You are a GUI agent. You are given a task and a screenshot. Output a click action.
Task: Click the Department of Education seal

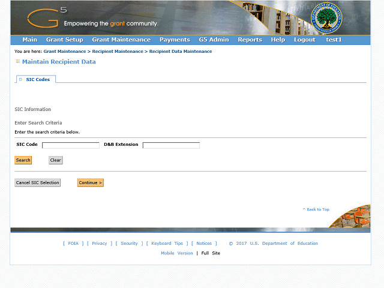[326, 19]
